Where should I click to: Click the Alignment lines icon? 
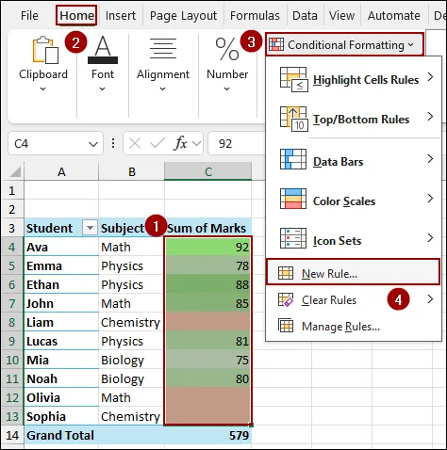tap(163, 48)
